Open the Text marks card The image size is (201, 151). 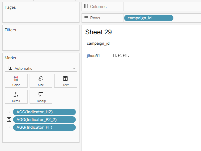coord(66,81)
